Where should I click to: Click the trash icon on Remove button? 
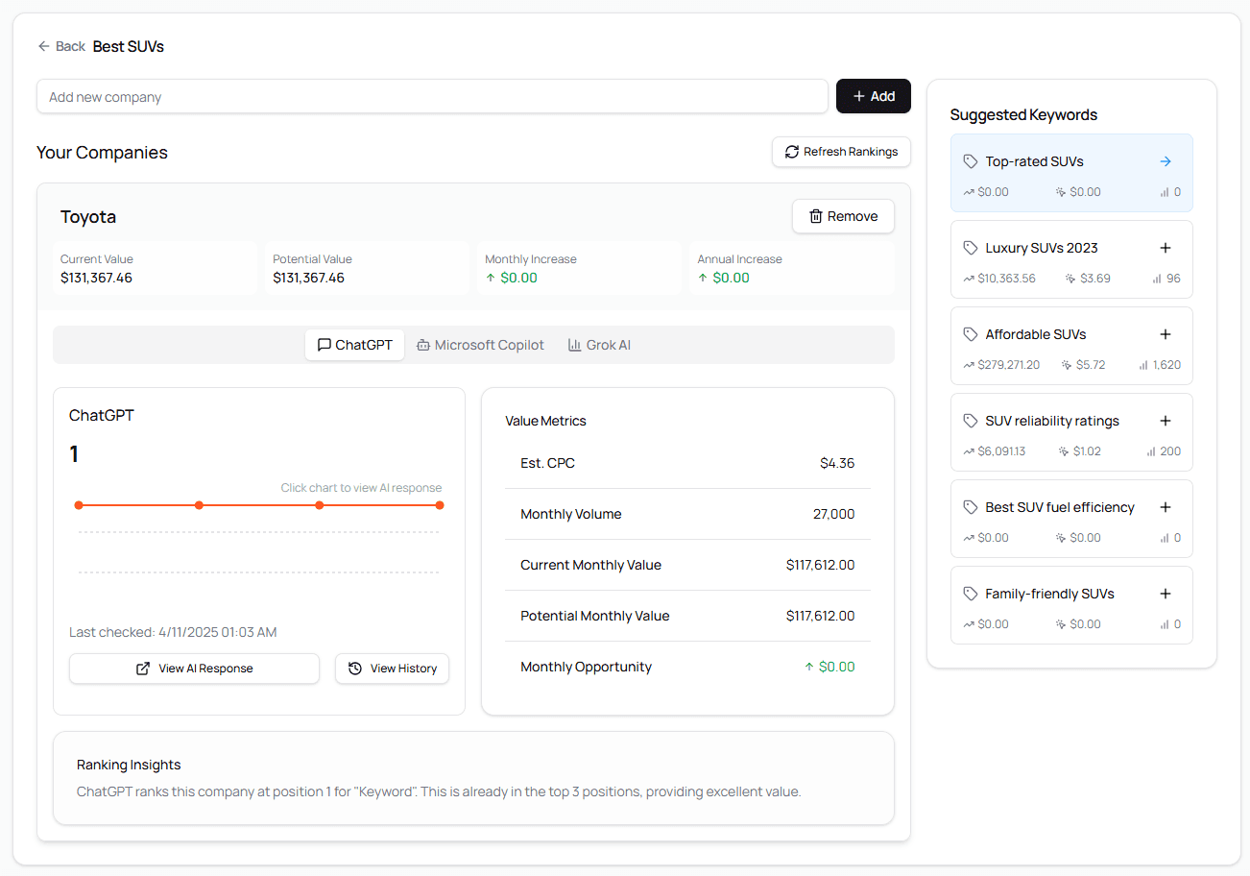pos(816,216)
